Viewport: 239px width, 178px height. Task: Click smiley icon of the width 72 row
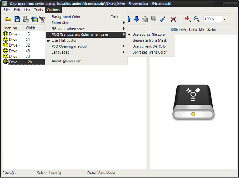pos(5,56)
